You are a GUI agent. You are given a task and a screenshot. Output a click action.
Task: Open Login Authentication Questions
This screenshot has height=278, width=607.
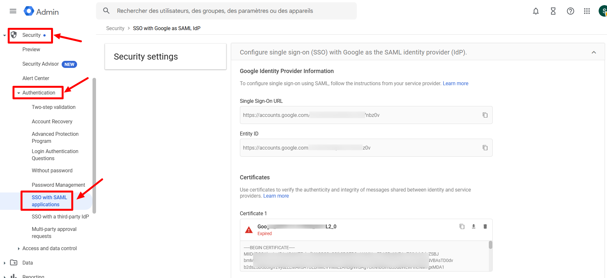pos(55,155)
